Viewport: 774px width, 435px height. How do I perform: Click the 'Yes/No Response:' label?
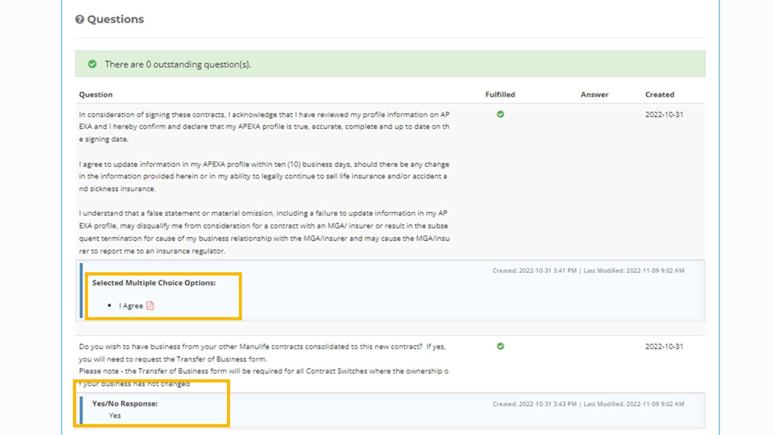point(125,404)
